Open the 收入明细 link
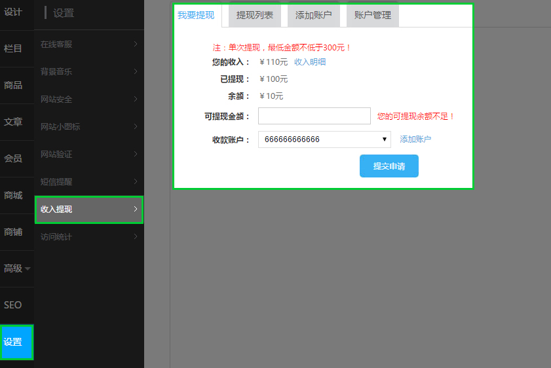 pyautogui.click(x=310, y=62)
